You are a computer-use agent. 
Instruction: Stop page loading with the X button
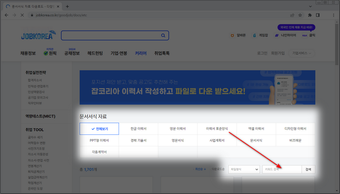coord(22,15)
